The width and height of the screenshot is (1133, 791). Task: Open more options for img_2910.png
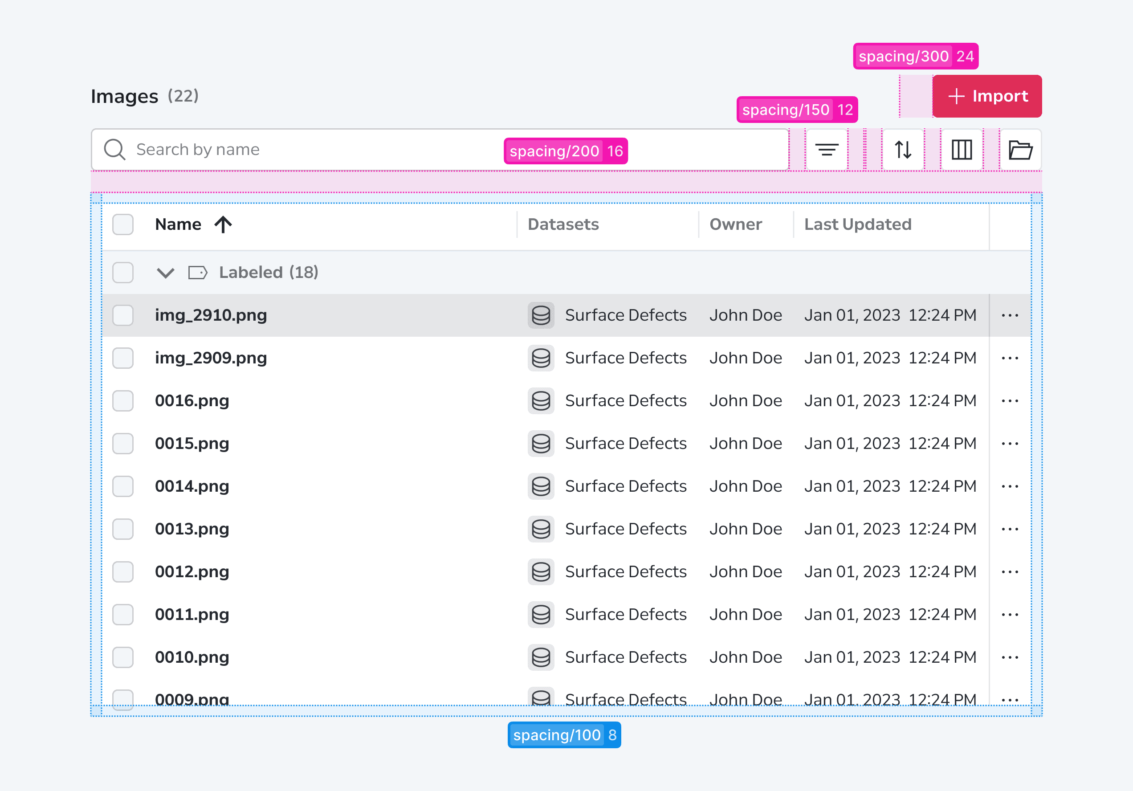tap(1010, 315)
